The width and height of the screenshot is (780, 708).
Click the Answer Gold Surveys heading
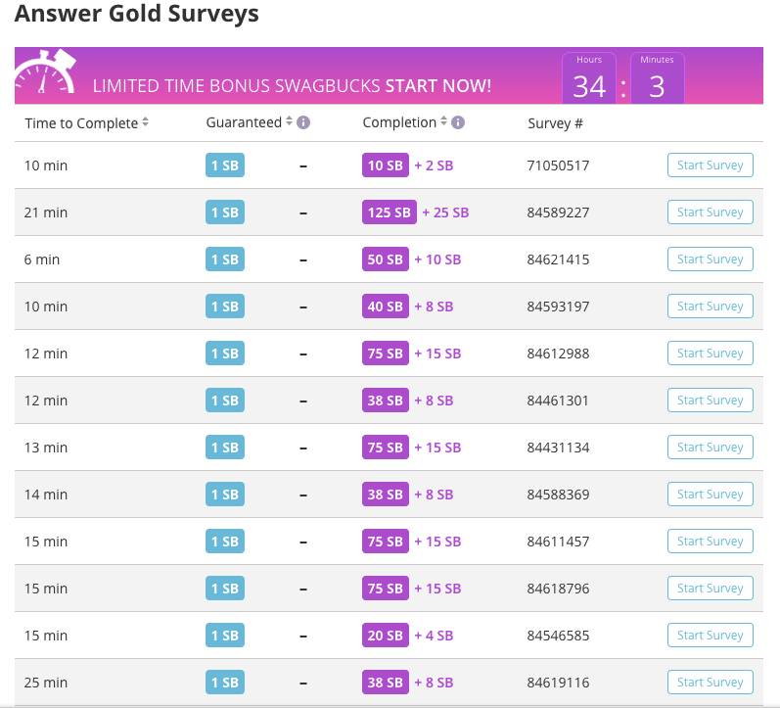point(137,14)
